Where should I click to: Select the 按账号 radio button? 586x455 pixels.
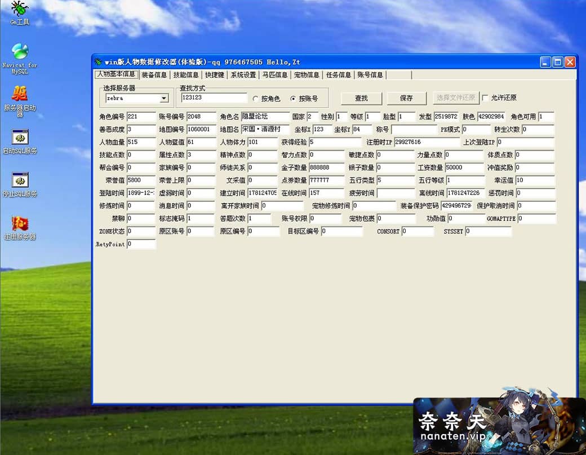[292, 99]
